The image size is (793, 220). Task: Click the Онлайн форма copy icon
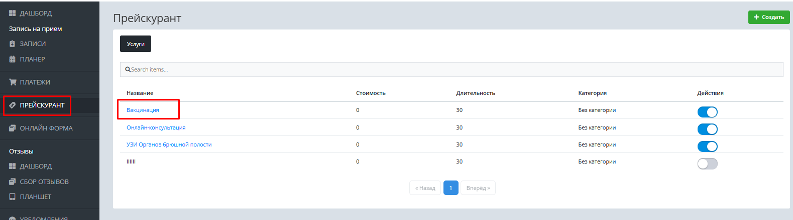coord(13,128)
